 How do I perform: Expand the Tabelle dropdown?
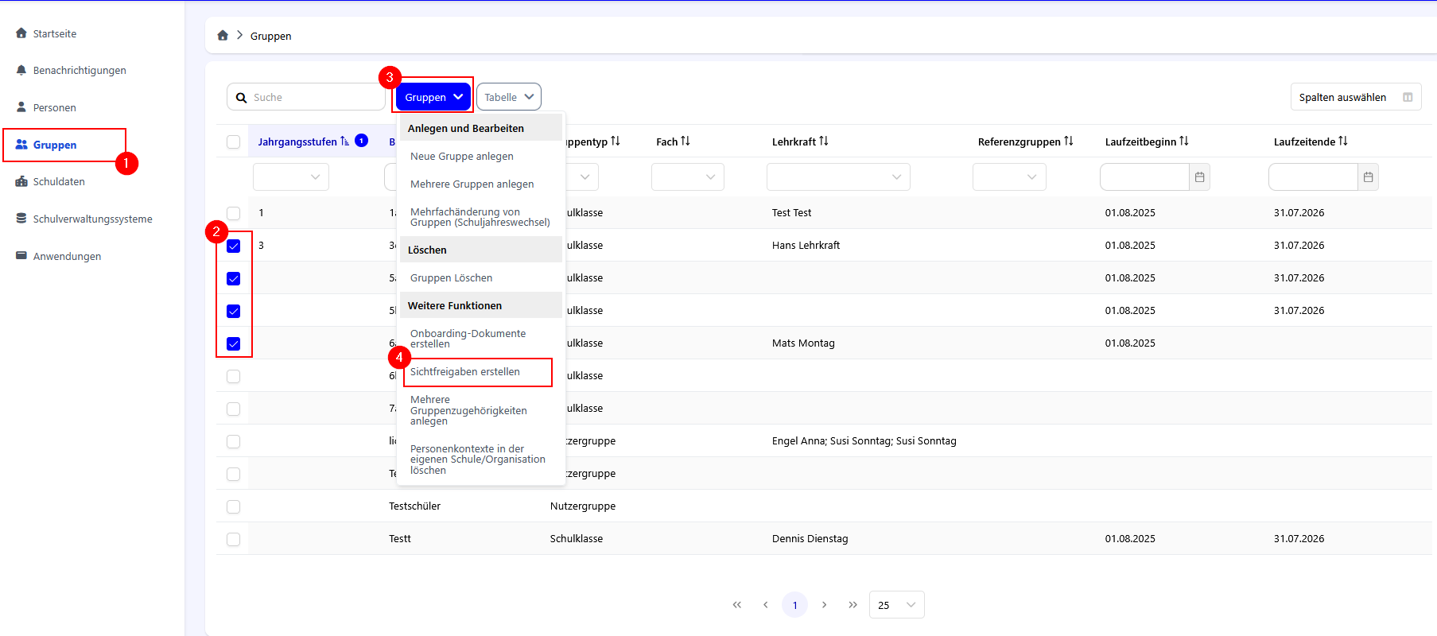pos(509,97)
